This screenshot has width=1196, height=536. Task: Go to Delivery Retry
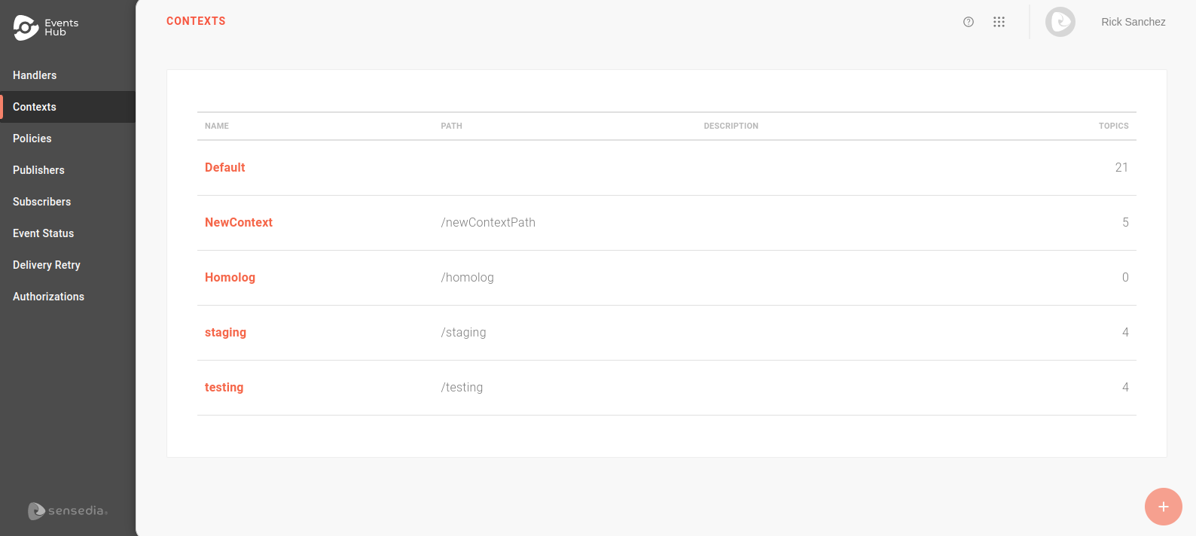[x=47, y=265]
